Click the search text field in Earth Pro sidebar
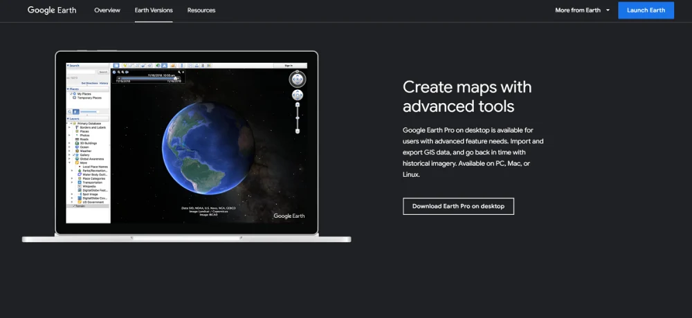The image size is (692, 318). (x=81, y=72)
